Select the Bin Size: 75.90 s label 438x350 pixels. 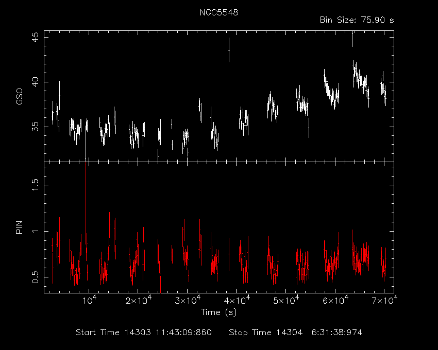357,20
